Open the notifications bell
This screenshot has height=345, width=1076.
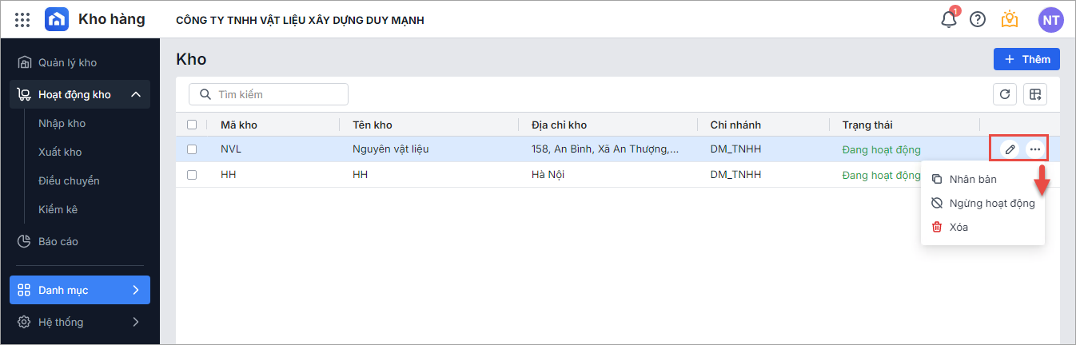click(949, 19)
